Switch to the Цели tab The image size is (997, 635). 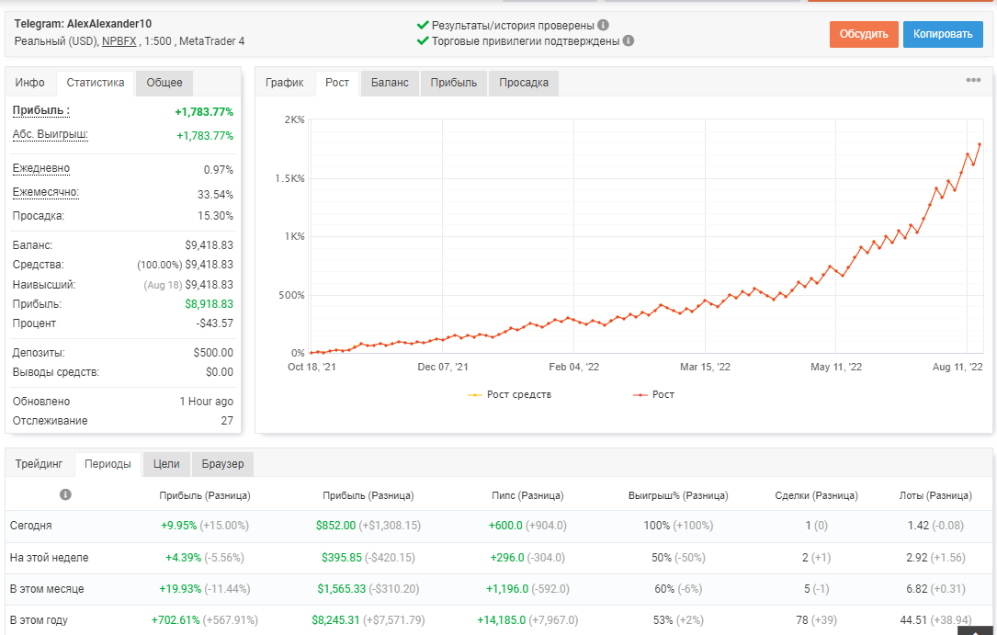(x=166, y=464)
